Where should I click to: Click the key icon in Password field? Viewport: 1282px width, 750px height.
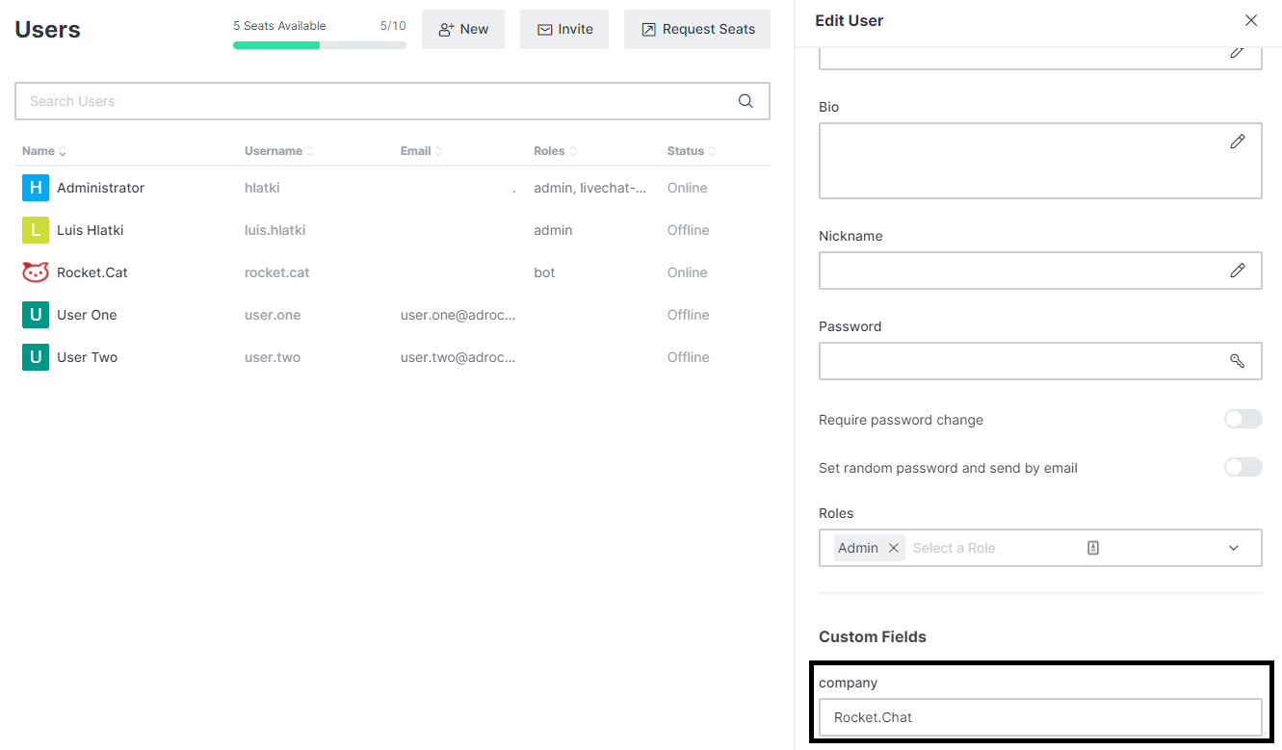1238,361
